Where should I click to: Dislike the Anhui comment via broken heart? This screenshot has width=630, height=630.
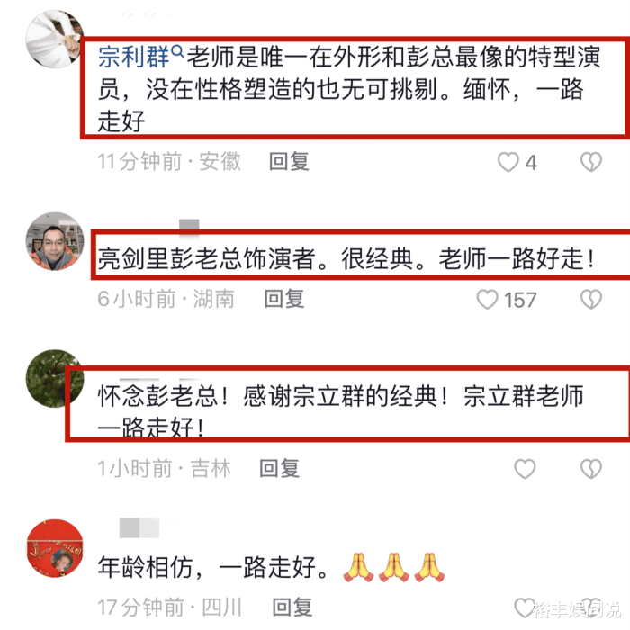tap(591, 162)
